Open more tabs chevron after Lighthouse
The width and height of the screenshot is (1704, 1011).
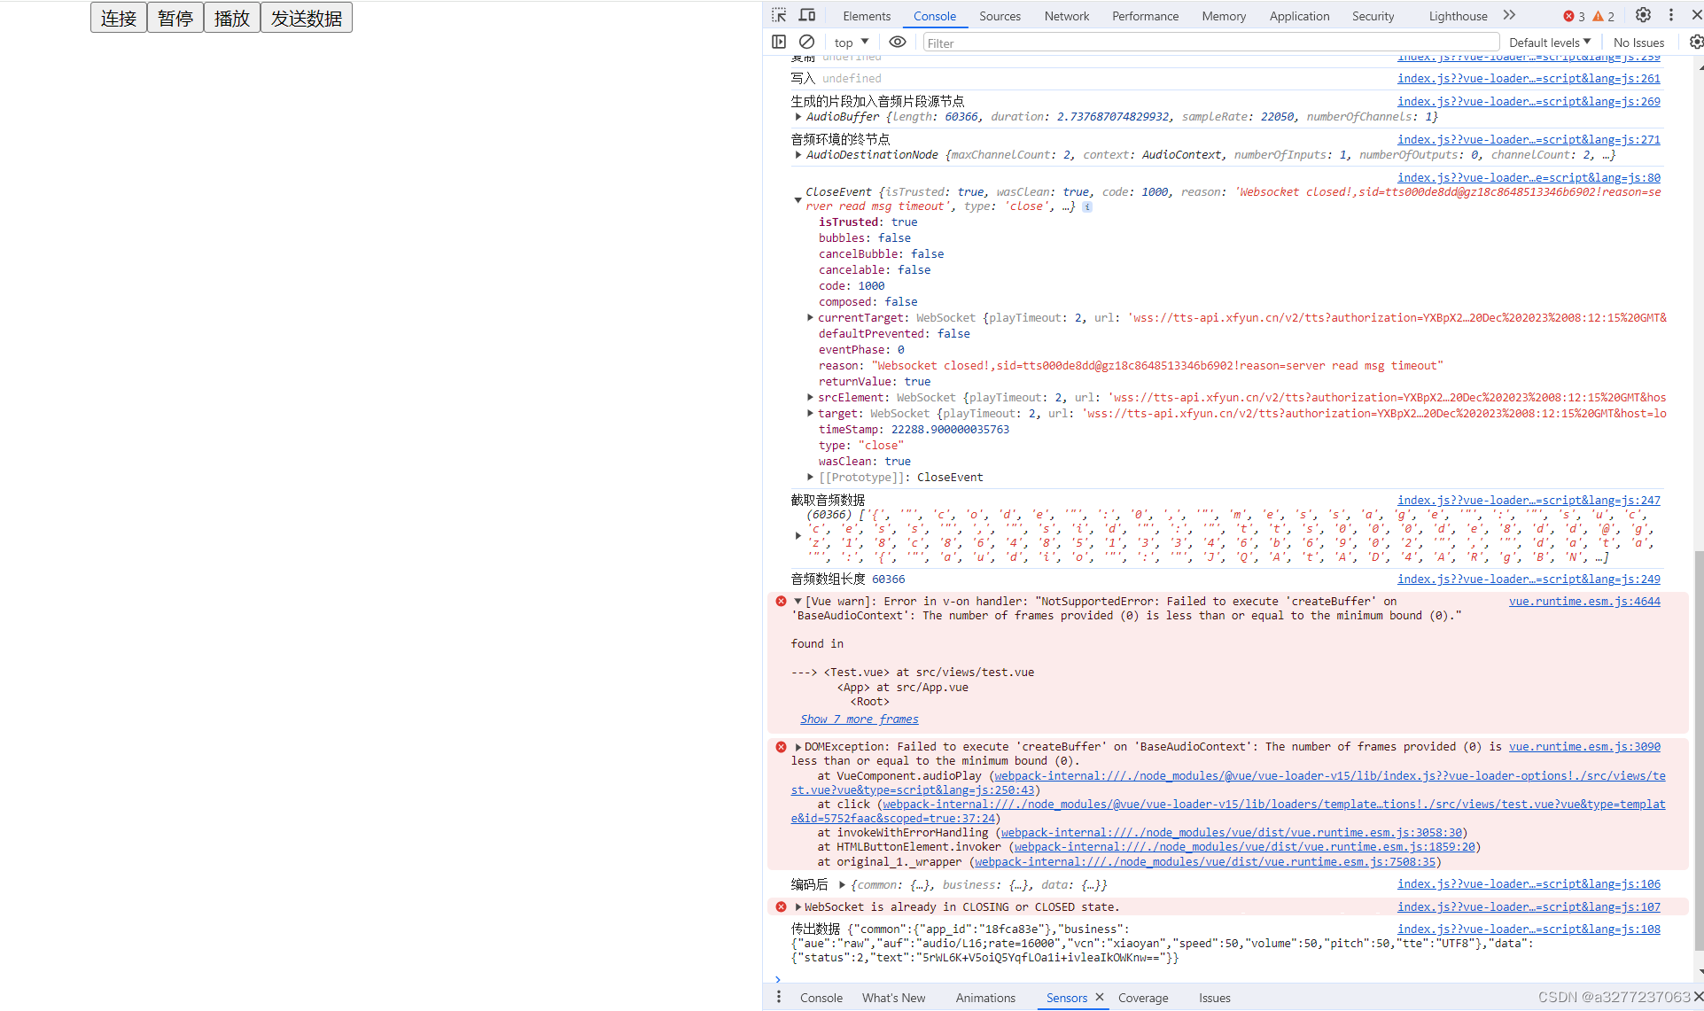(1510, 15)
